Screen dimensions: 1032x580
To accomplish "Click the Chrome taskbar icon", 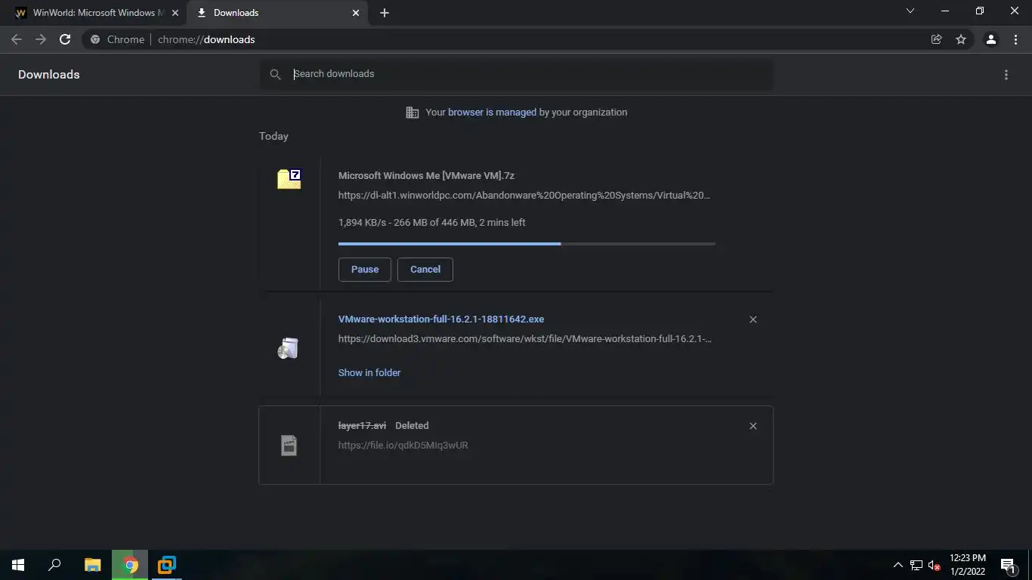I will [x=130, y=565].
